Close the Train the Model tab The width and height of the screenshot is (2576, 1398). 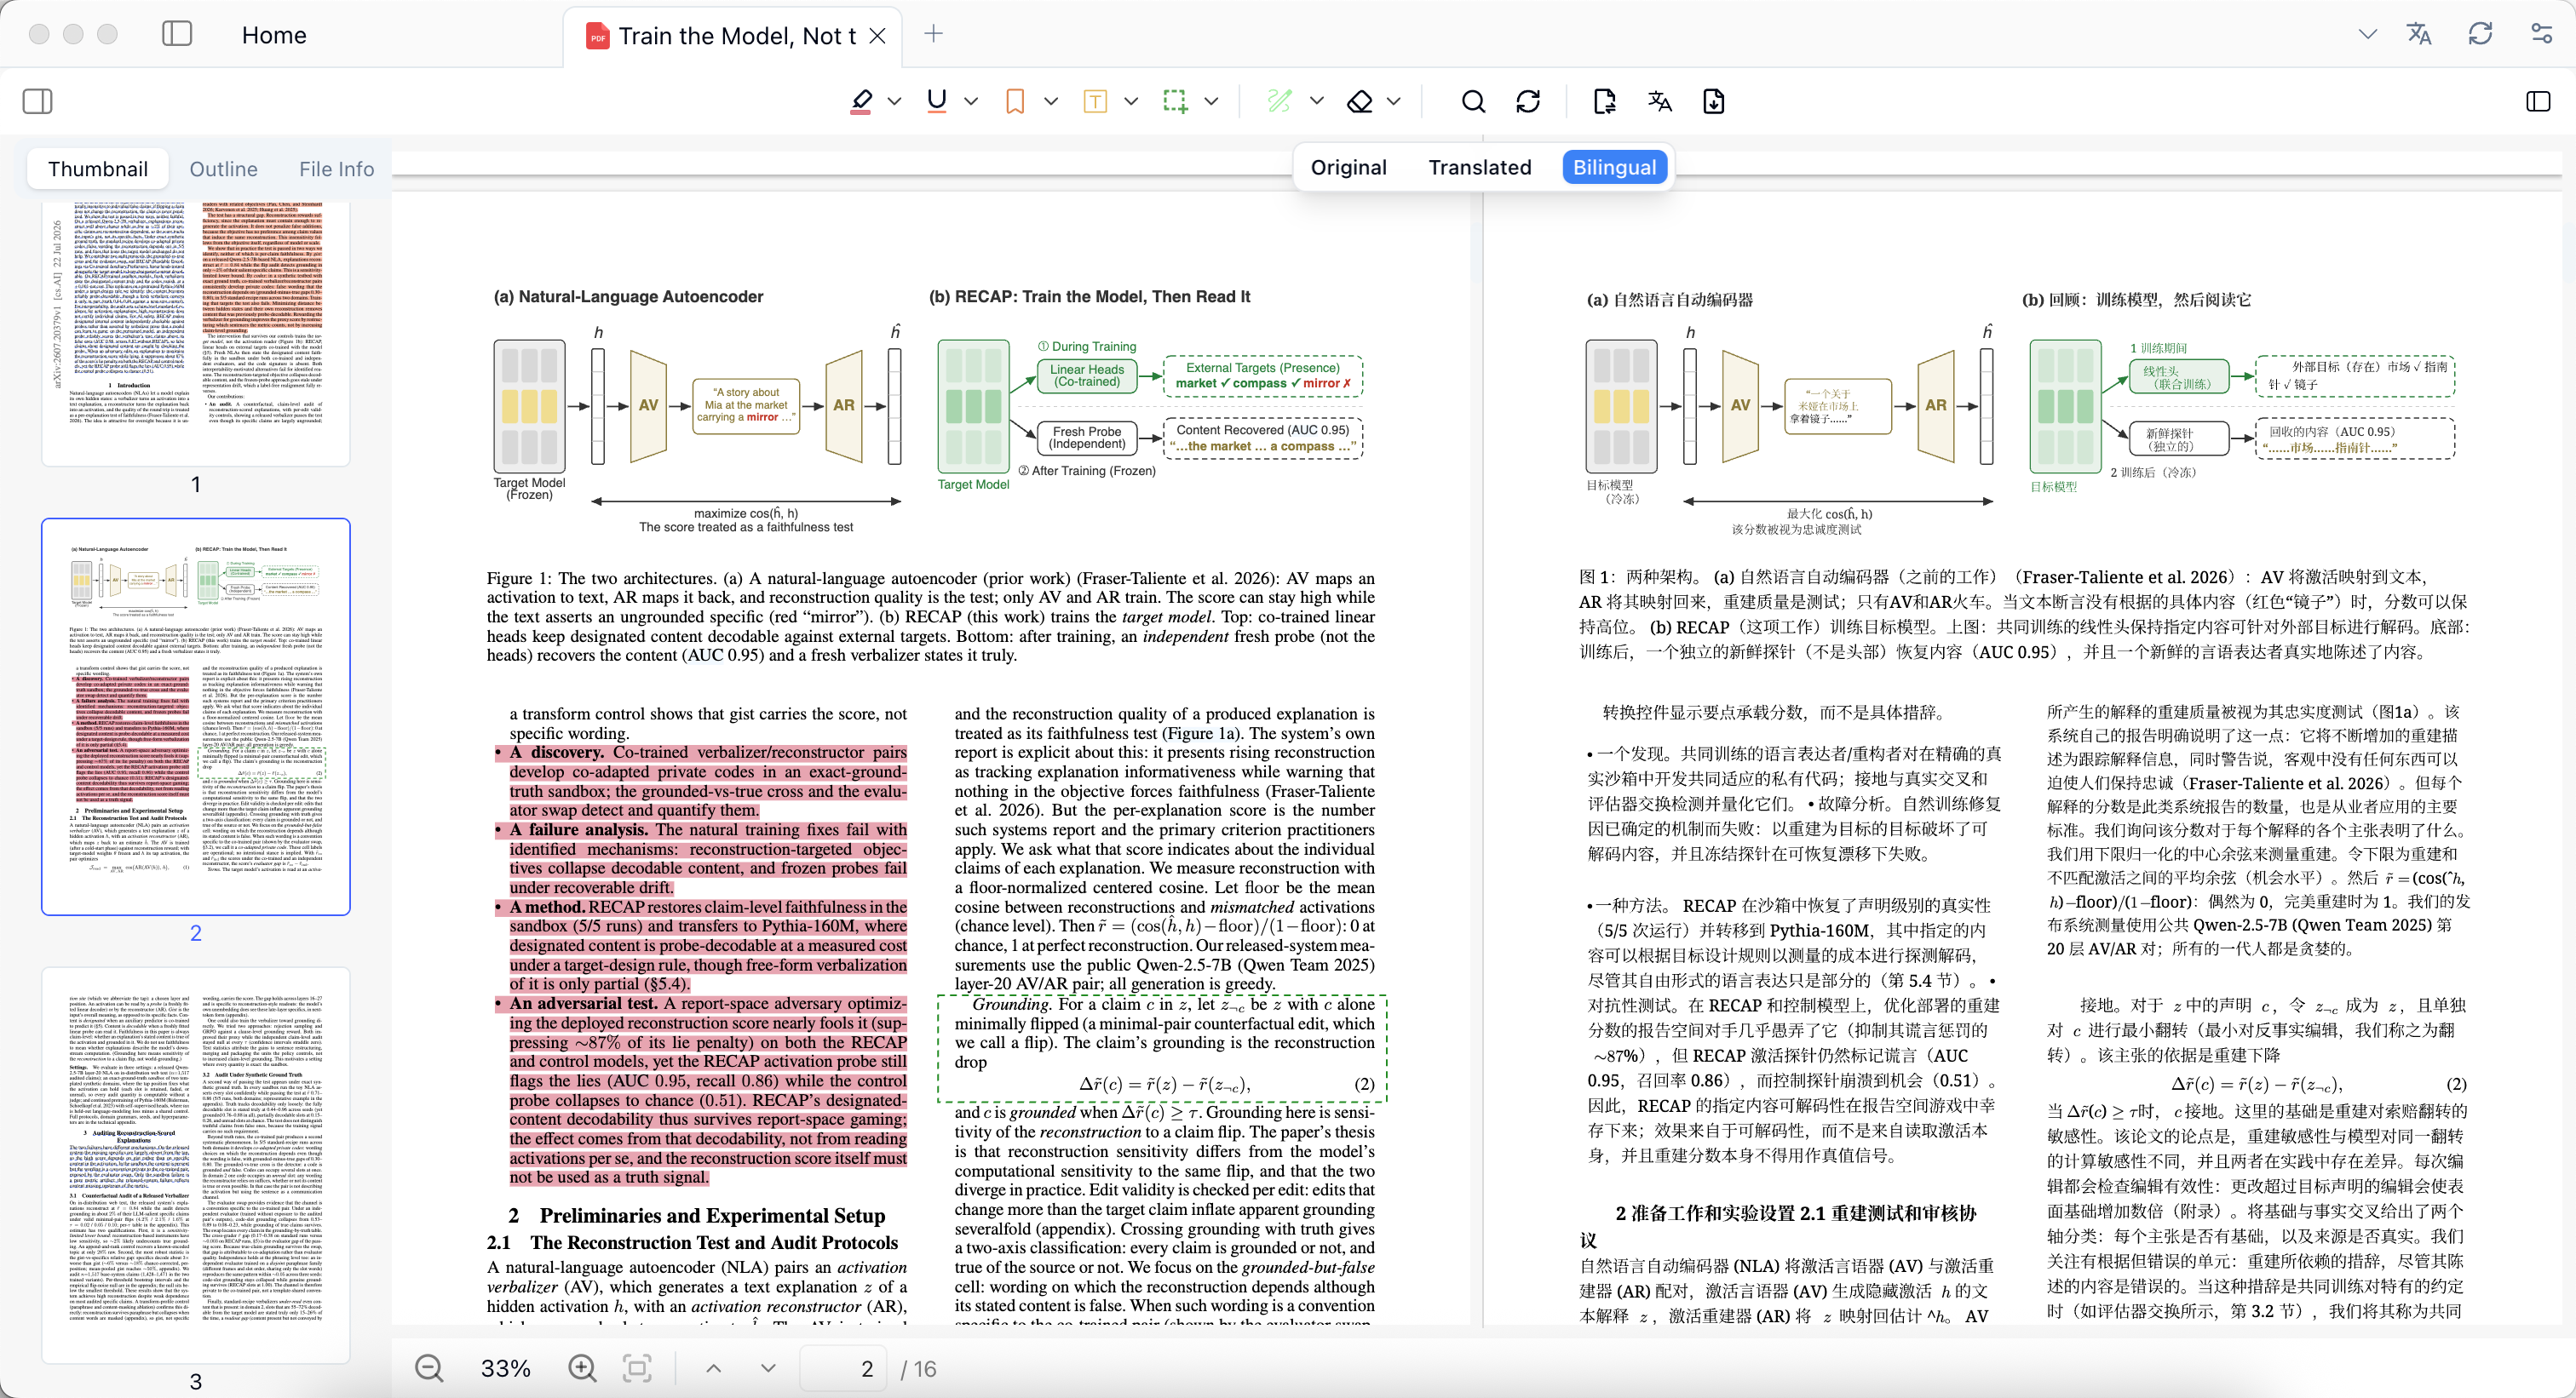point(877,36)
